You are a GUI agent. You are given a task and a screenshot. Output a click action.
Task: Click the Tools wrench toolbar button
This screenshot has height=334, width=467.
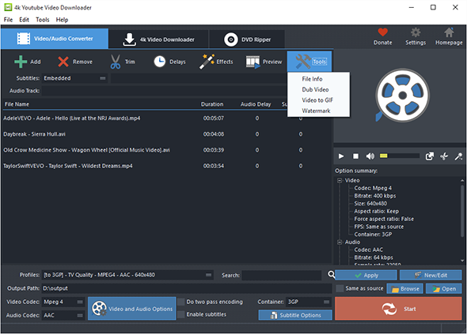(x=309, y=62)
